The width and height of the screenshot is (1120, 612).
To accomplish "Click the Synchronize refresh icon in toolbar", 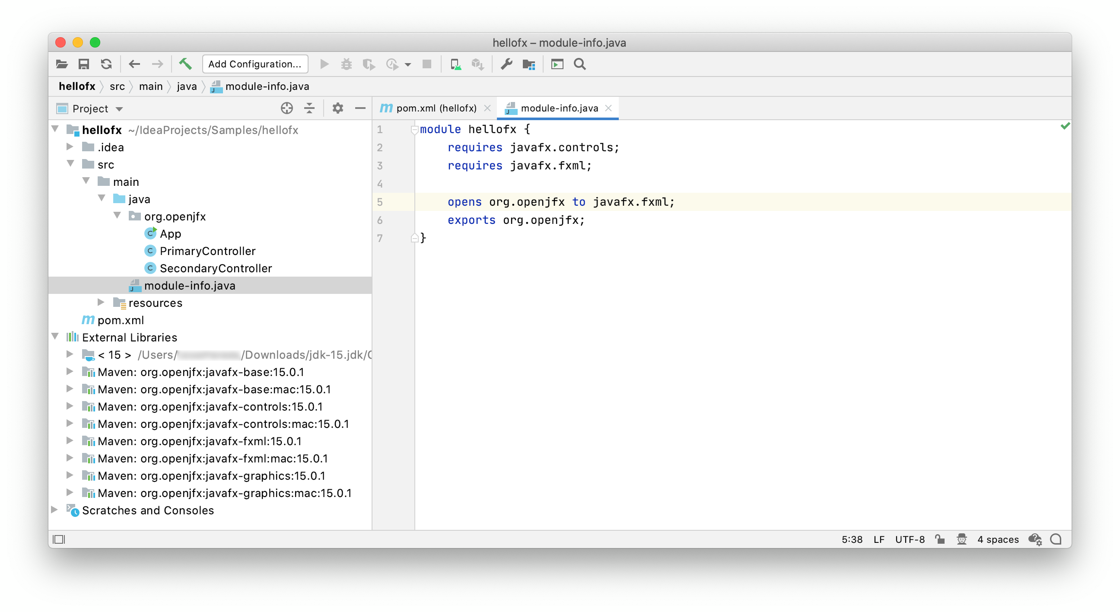I will (x=106, y=64).
